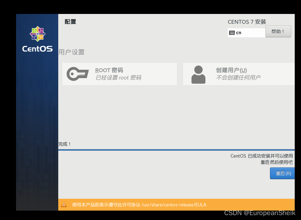The image size is (301, 220).
Task: Open the ROOT 密码 setting
Action: click(x=119, y=74)
